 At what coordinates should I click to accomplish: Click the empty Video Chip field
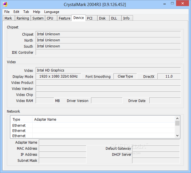click(x=108, y=95)
